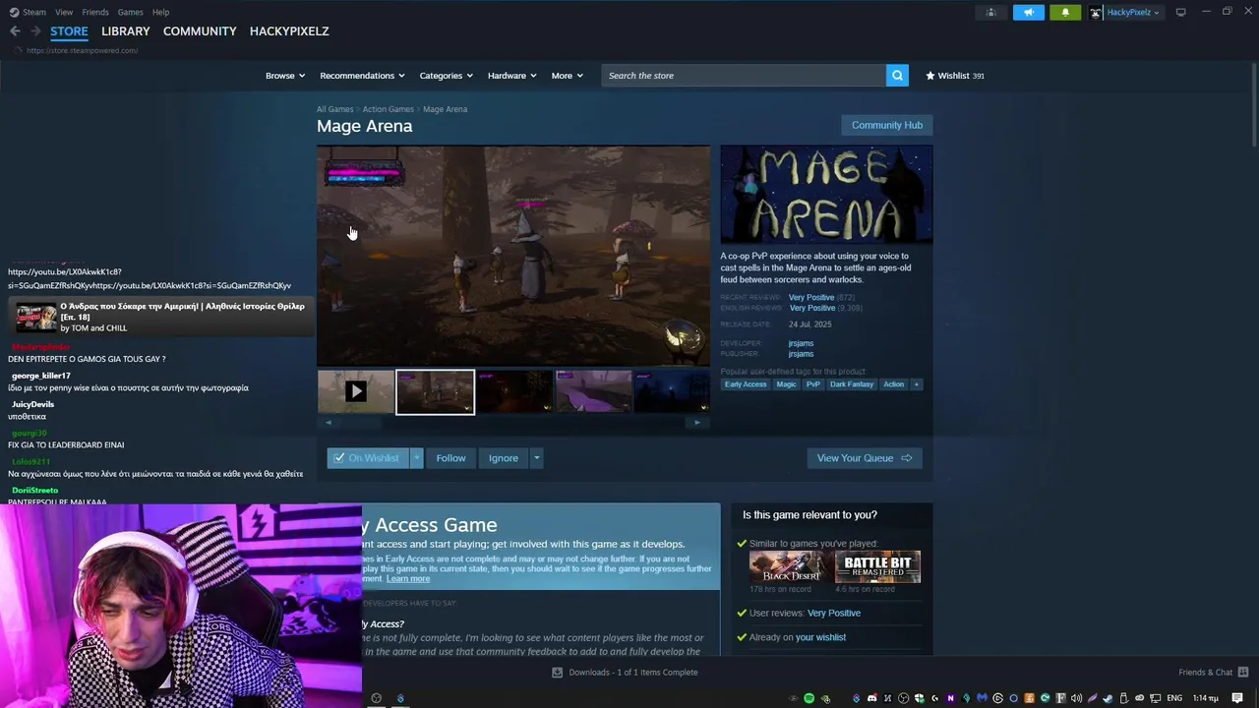Open the friends activity icon in title bar

click(990, 13)
